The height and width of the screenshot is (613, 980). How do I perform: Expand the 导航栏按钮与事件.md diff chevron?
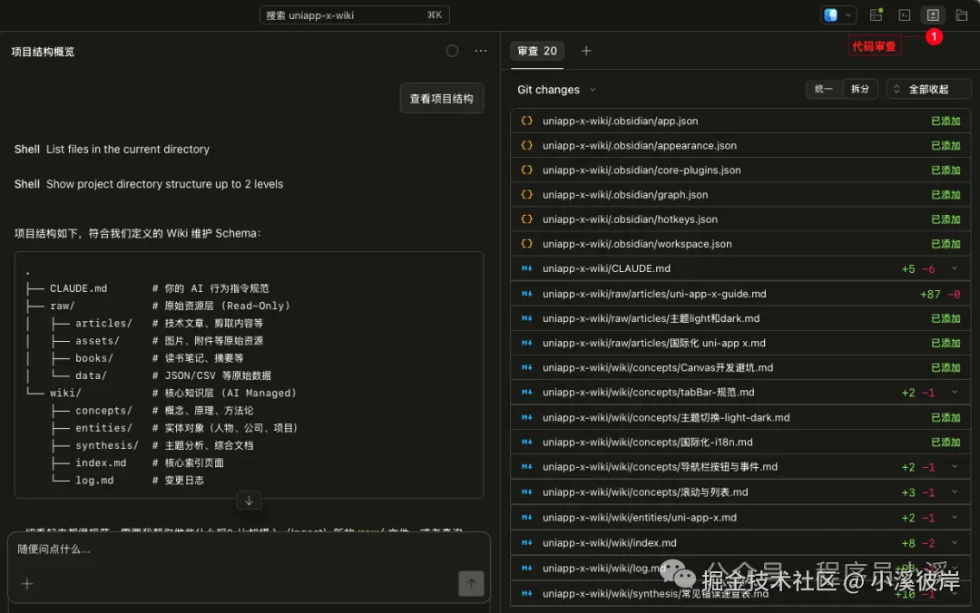955,467
